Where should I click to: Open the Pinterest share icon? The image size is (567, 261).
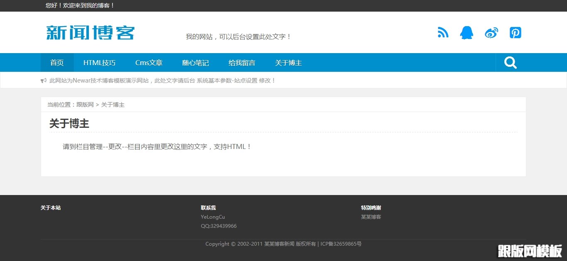pos(515,32)
